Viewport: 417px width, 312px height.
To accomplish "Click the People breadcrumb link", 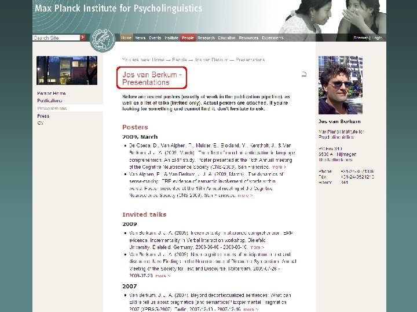I will (x=180, y=60).
